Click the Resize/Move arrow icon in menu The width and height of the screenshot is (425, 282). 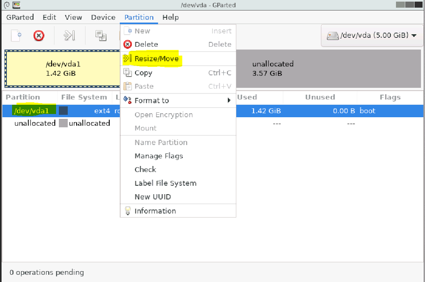point(127,58)
